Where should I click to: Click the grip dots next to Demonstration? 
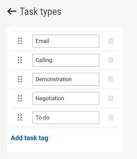coord(20,79)
